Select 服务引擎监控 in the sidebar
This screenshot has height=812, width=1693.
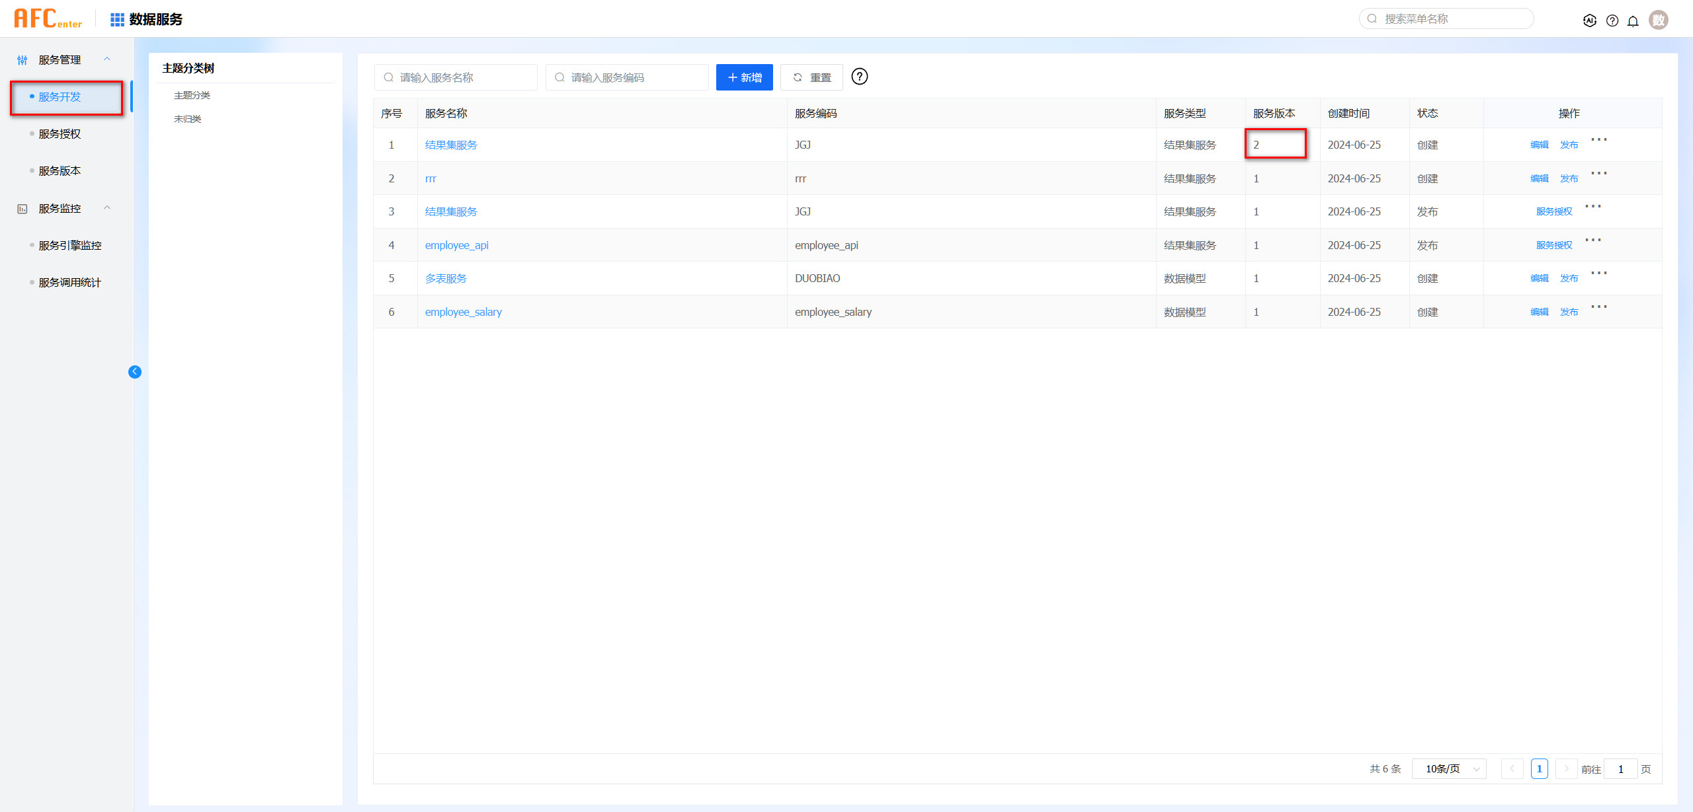[x=69, y=246]
